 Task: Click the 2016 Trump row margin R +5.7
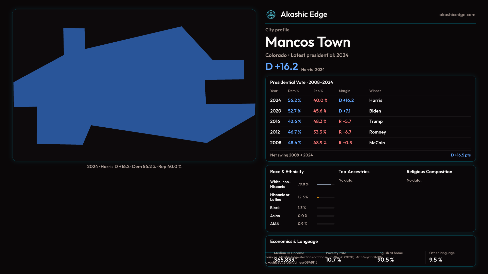click(345, 122)
